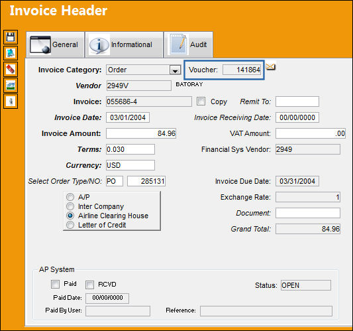Image resolution: width=353 pixels, height=331 pixels.
Task: Select the Inter Company radio button
Action: pos(70,206)
